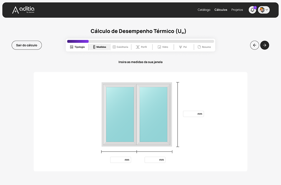Click the Psi symbol icon
The height and width of the screenshot is (185, 281).
coord(180,47)
